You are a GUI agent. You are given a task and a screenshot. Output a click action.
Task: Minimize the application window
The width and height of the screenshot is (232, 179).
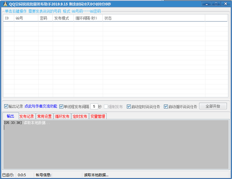click(206, 4)
